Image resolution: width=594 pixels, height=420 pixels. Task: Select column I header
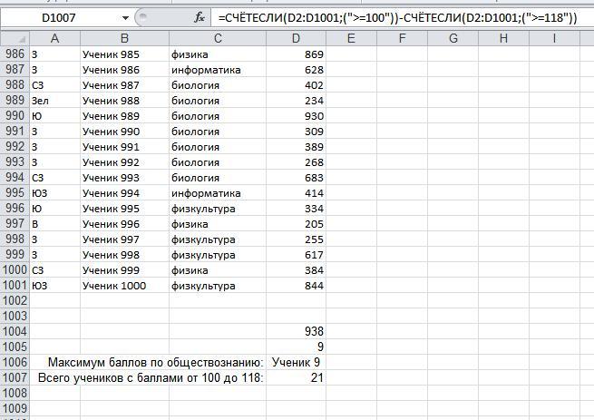pos(554,38)
